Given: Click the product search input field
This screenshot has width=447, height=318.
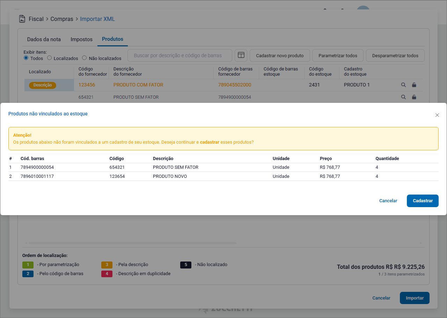Looking at the screenshot, I should click(179, 55).
